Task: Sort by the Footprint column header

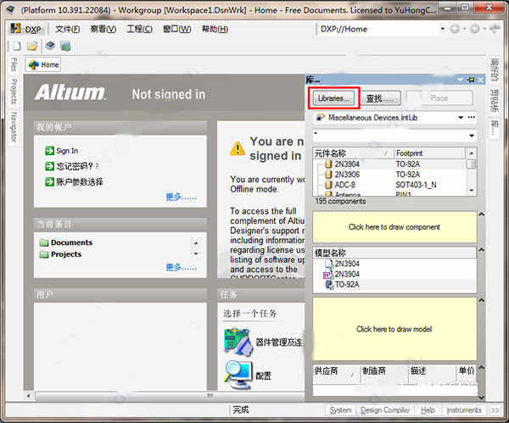Action: pyautogui.click(x=430, y=153)
